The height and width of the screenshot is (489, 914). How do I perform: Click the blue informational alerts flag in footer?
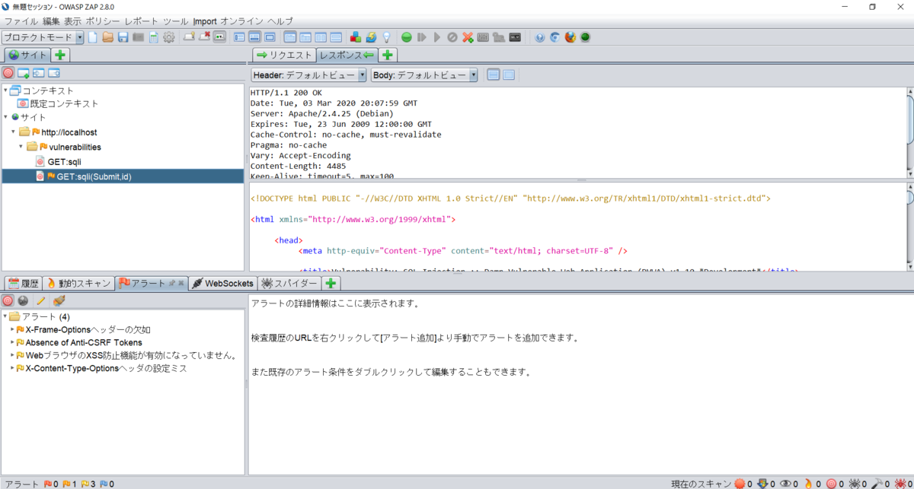[x=104, y=484]
